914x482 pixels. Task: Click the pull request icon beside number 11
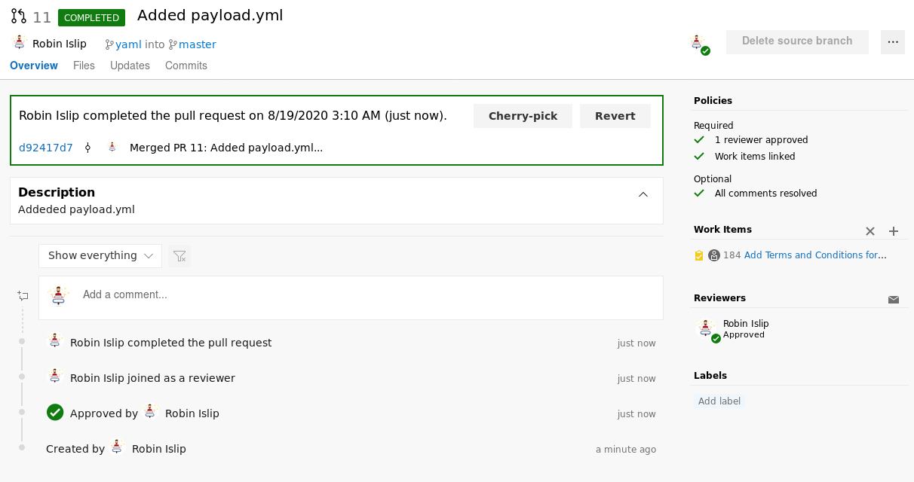(x=18, y=17)
